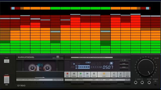
Task: Click the 05:07 counter readout
Action: pyautogui.click(x=108, y=67)
